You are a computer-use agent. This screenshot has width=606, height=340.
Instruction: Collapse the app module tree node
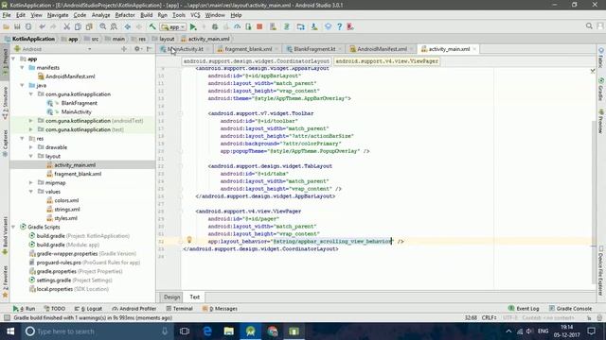(13, 59)
